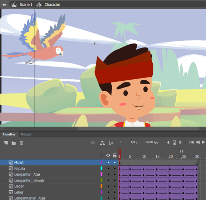Toggle visibility of Badan layer

point(108,186)
